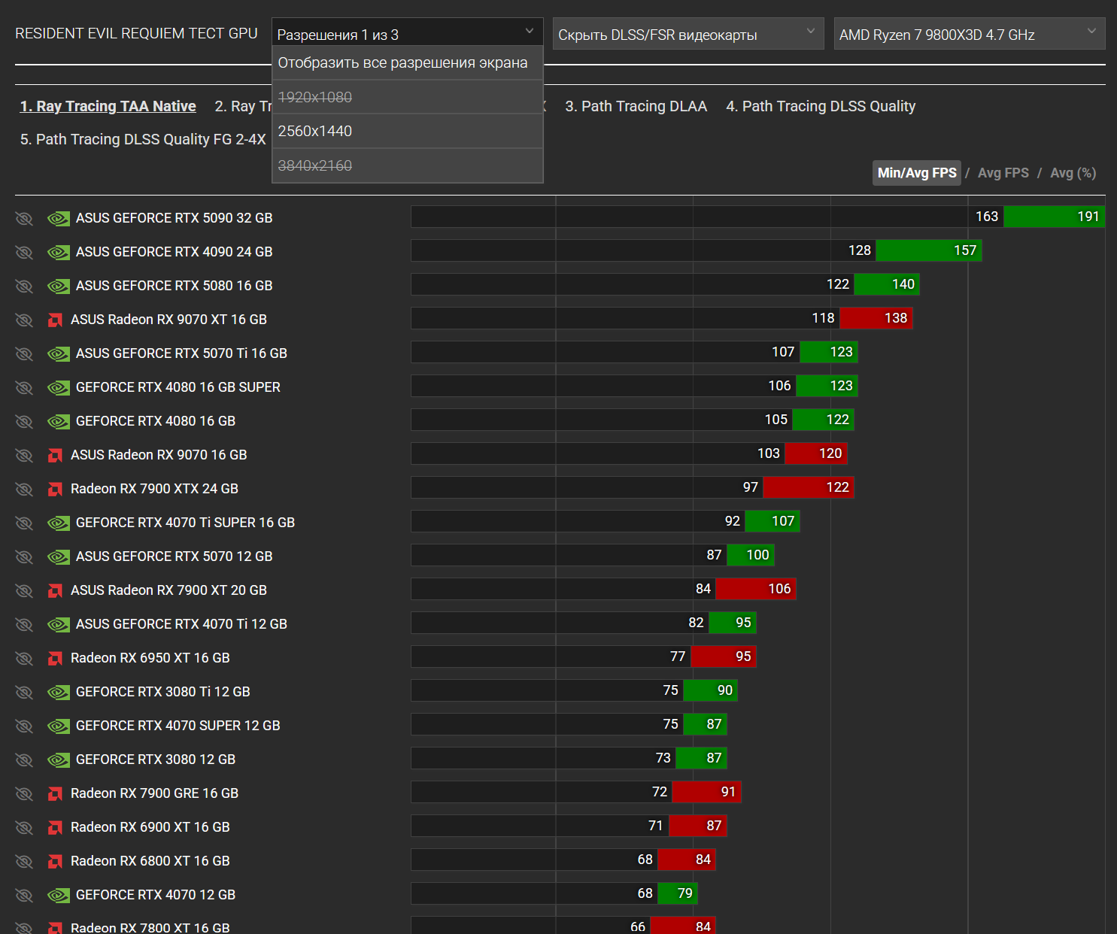The image size is (1117, 934).
Task: Switch to Ray Tracing TAA Native tab
Action: 108,106
